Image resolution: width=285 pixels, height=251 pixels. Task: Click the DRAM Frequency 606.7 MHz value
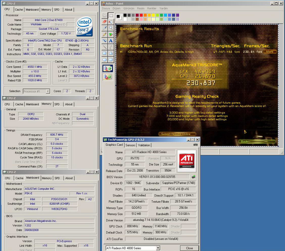57,135
